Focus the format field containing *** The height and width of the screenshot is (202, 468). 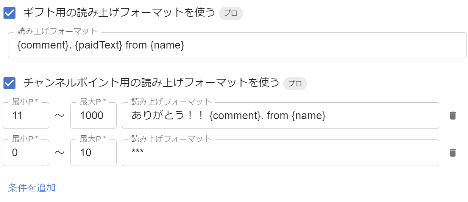click(x=280, y=153)
